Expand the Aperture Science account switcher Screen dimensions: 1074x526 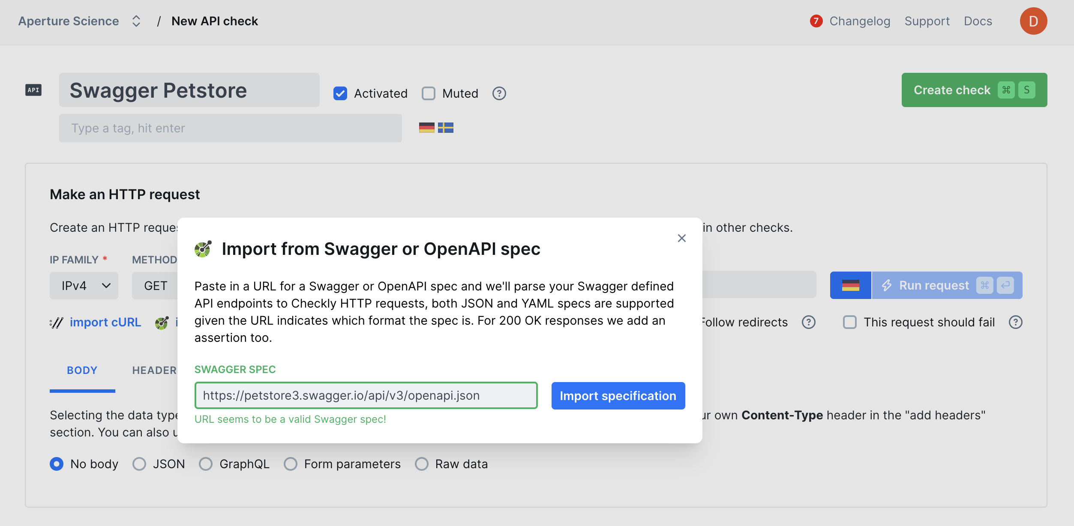tap(136, 21)
